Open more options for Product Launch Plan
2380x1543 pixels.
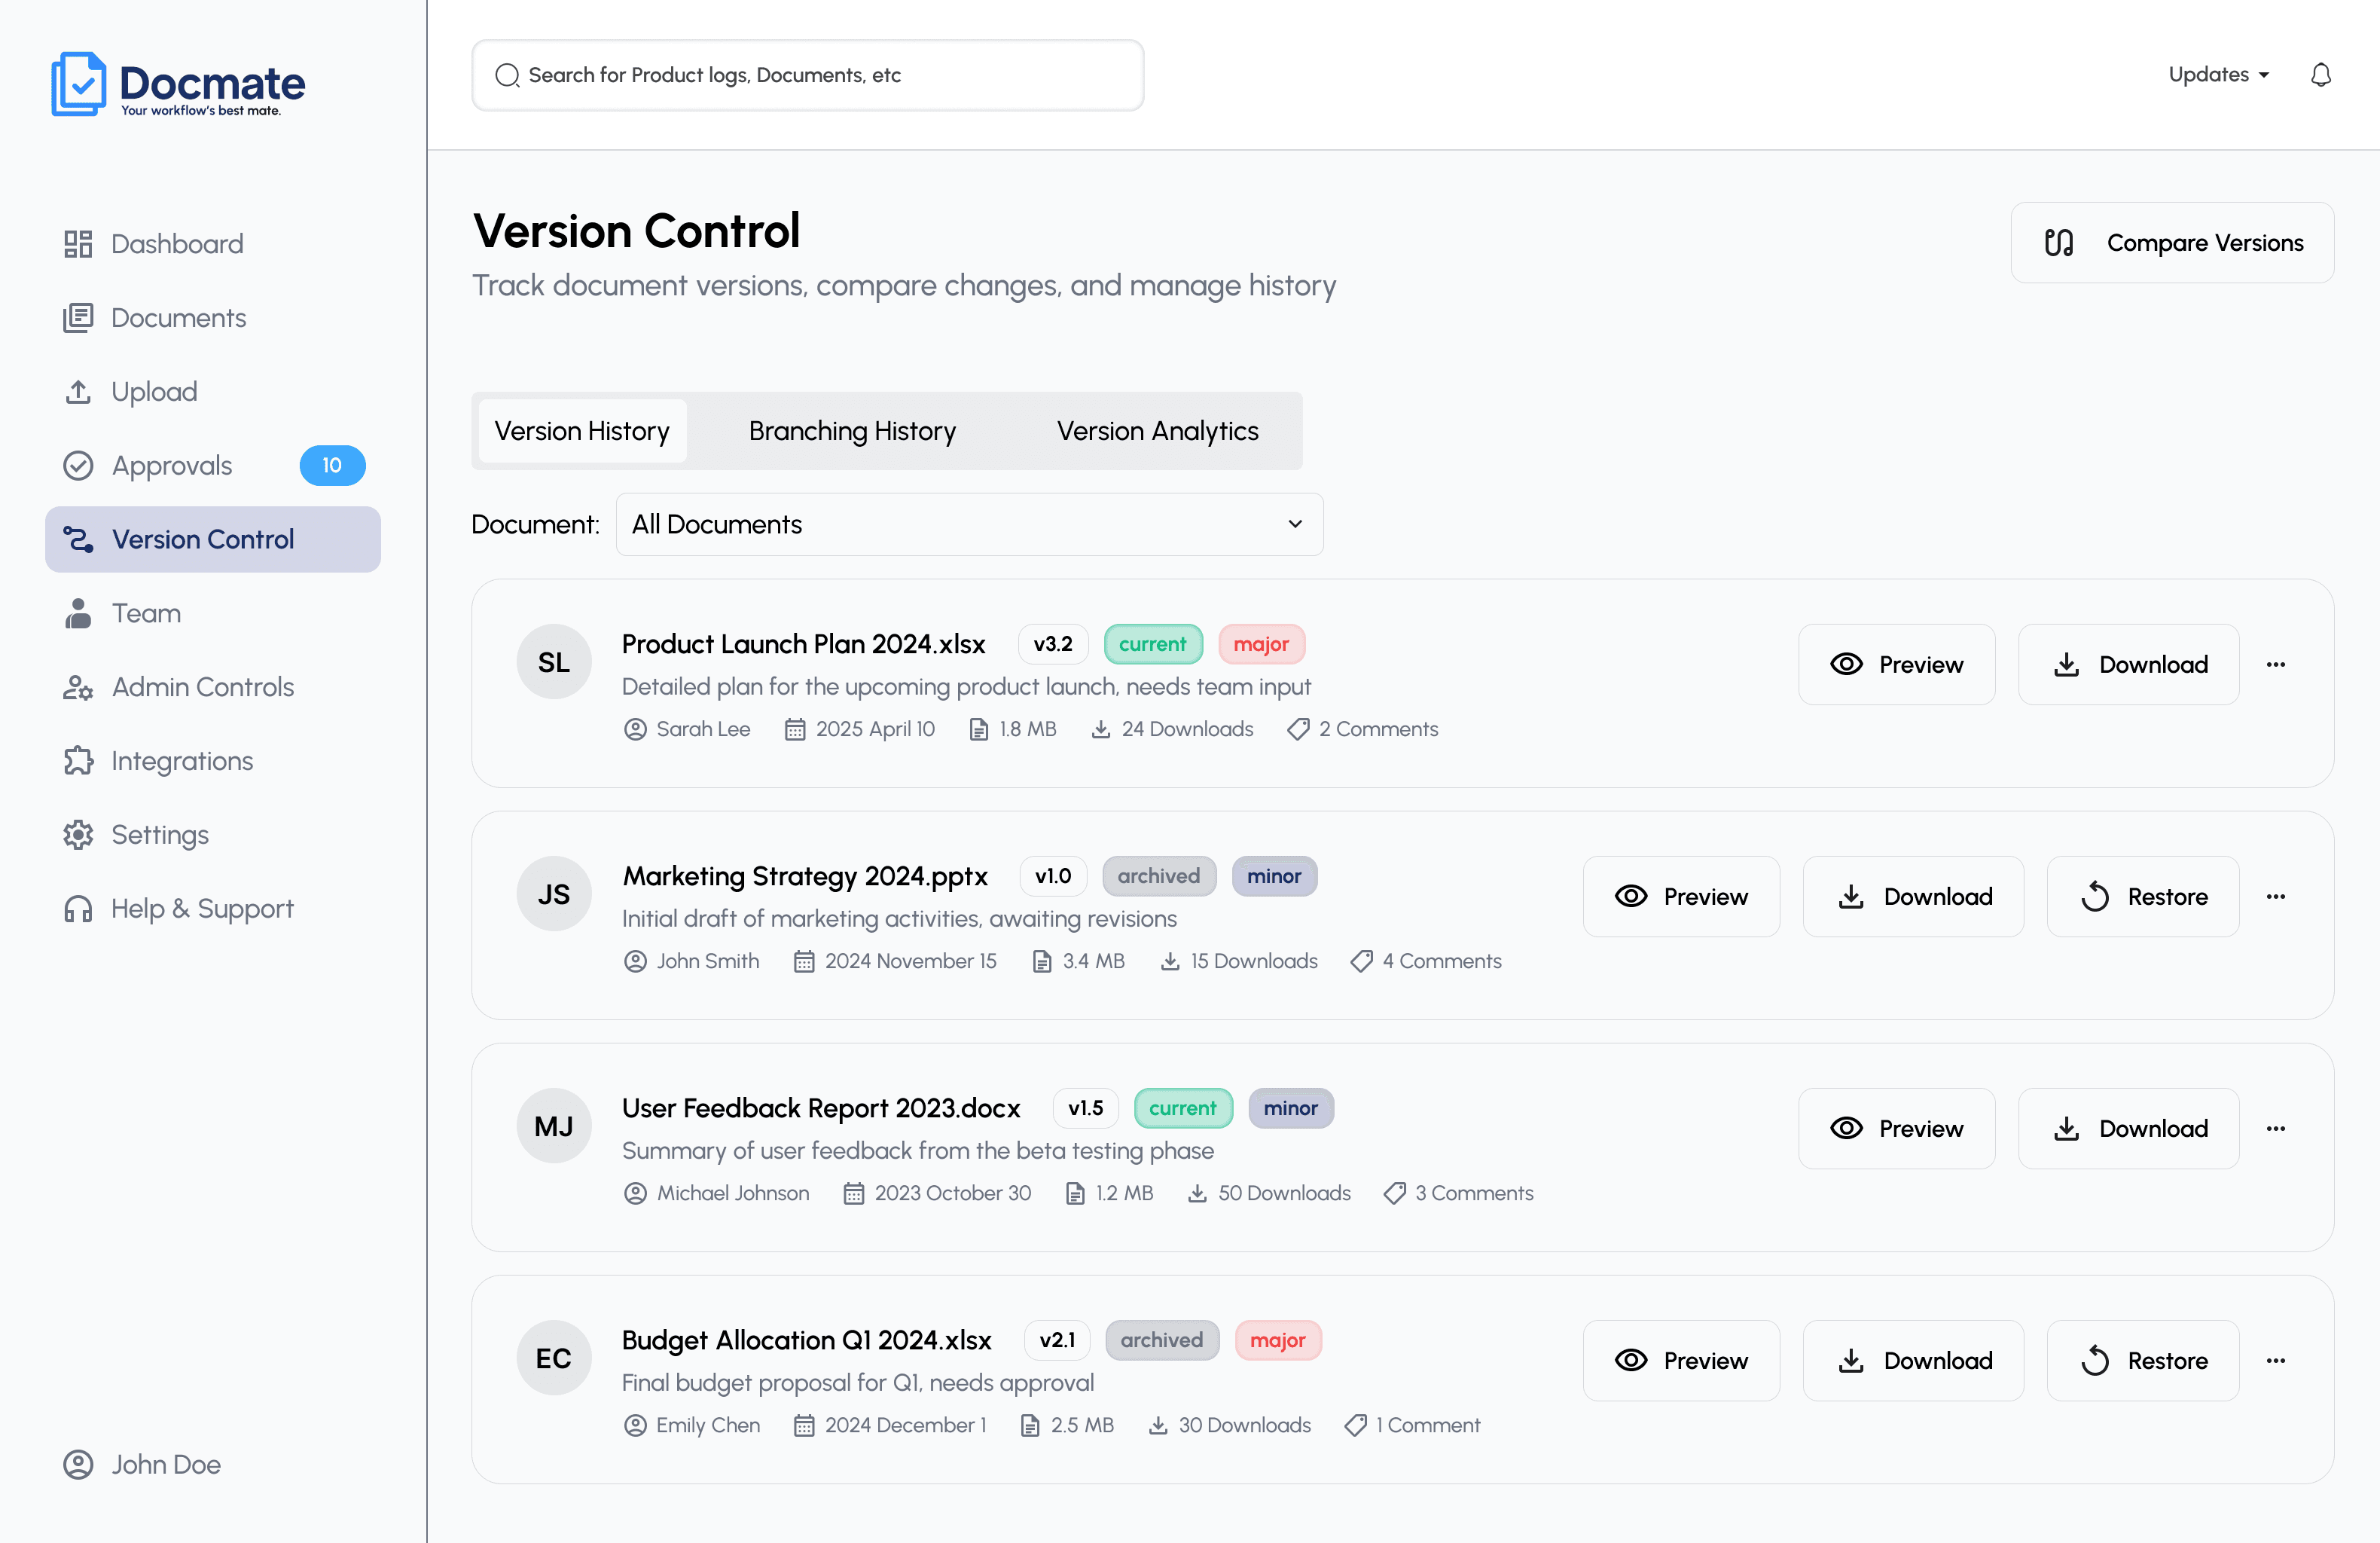pyautogui.click(x=2276, y=665)
